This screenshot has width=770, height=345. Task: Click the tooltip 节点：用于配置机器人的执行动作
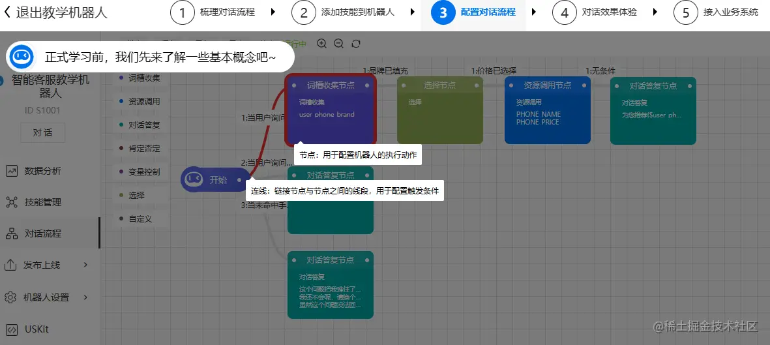click(358, 155)
